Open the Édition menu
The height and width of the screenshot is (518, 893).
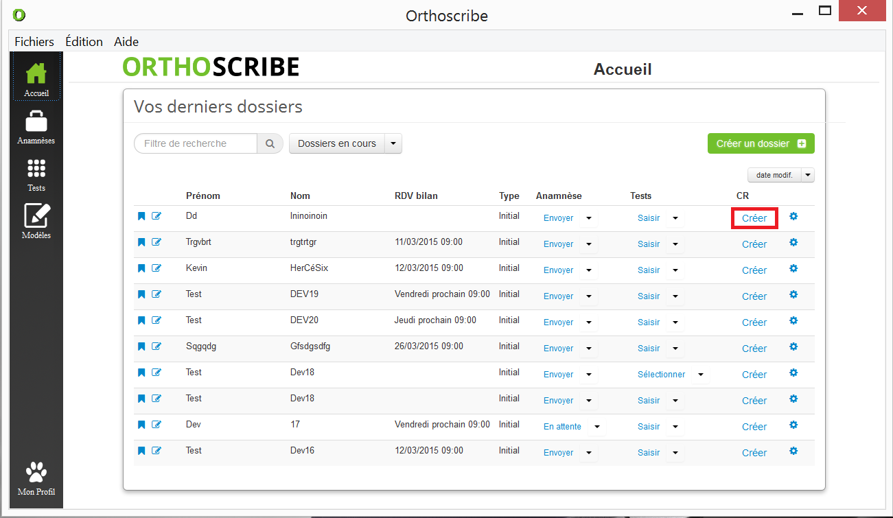(84, 42)
